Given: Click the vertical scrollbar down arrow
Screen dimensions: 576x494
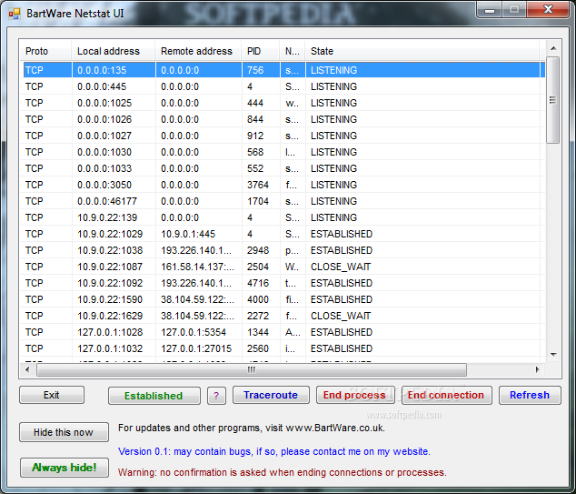Looking at the screenshot, I should (x=553, y=355).
